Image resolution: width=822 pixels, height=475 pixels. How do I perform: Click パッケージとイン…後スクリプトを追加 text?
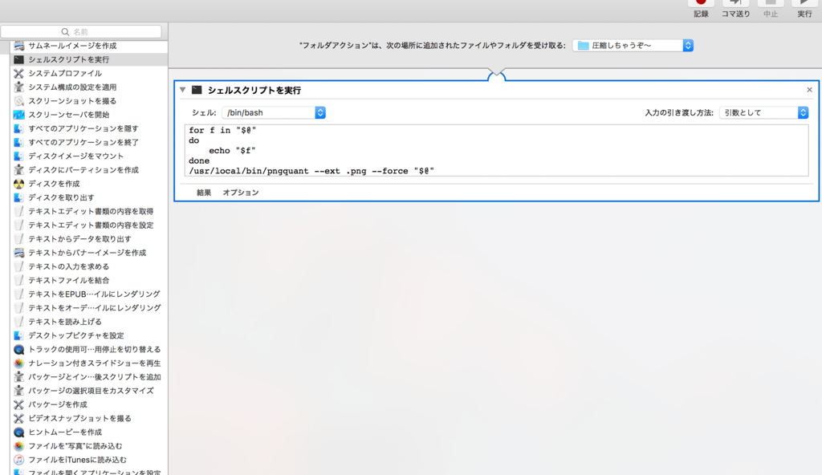pos(95,377)
